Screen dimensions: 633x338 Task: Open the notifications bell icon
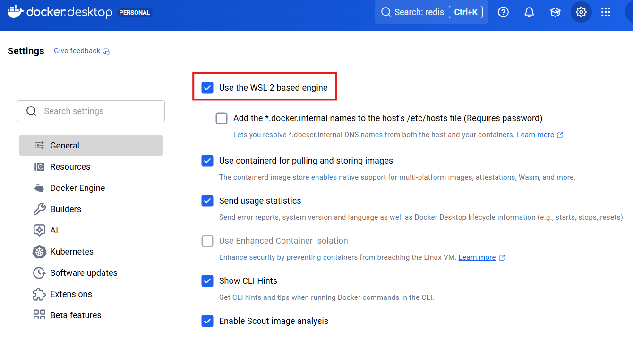pyautogui.click(x=530, y=12)
